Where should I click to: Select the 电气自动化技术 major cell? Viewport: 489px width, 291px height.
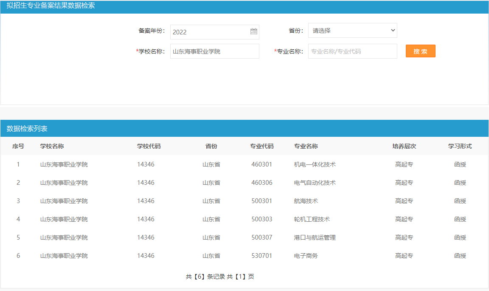pyautogui.click(x=315, y=183)
